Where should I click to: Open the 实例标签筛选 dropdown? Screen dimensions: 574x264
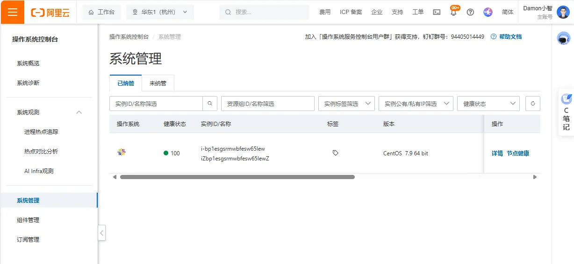(346, 104)
